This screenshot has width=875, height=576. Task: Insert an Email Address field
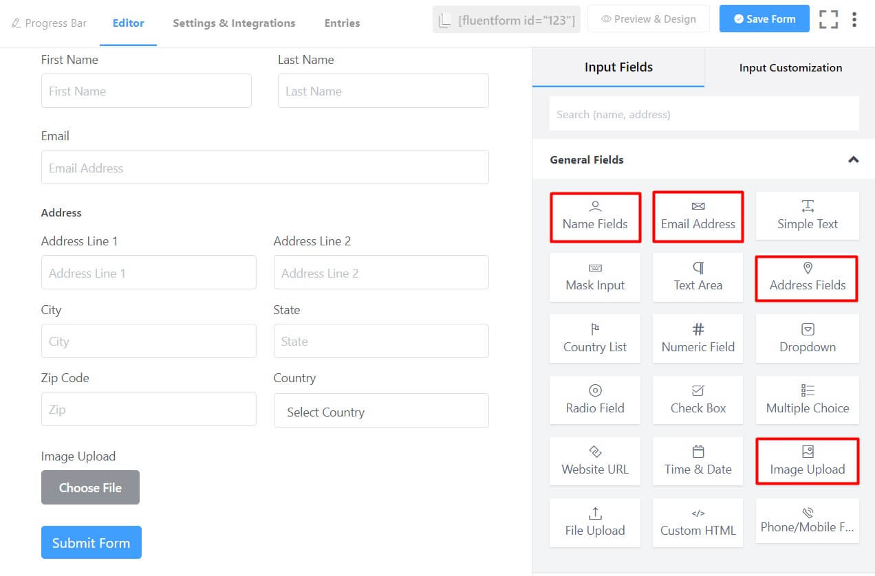(697, 217)
